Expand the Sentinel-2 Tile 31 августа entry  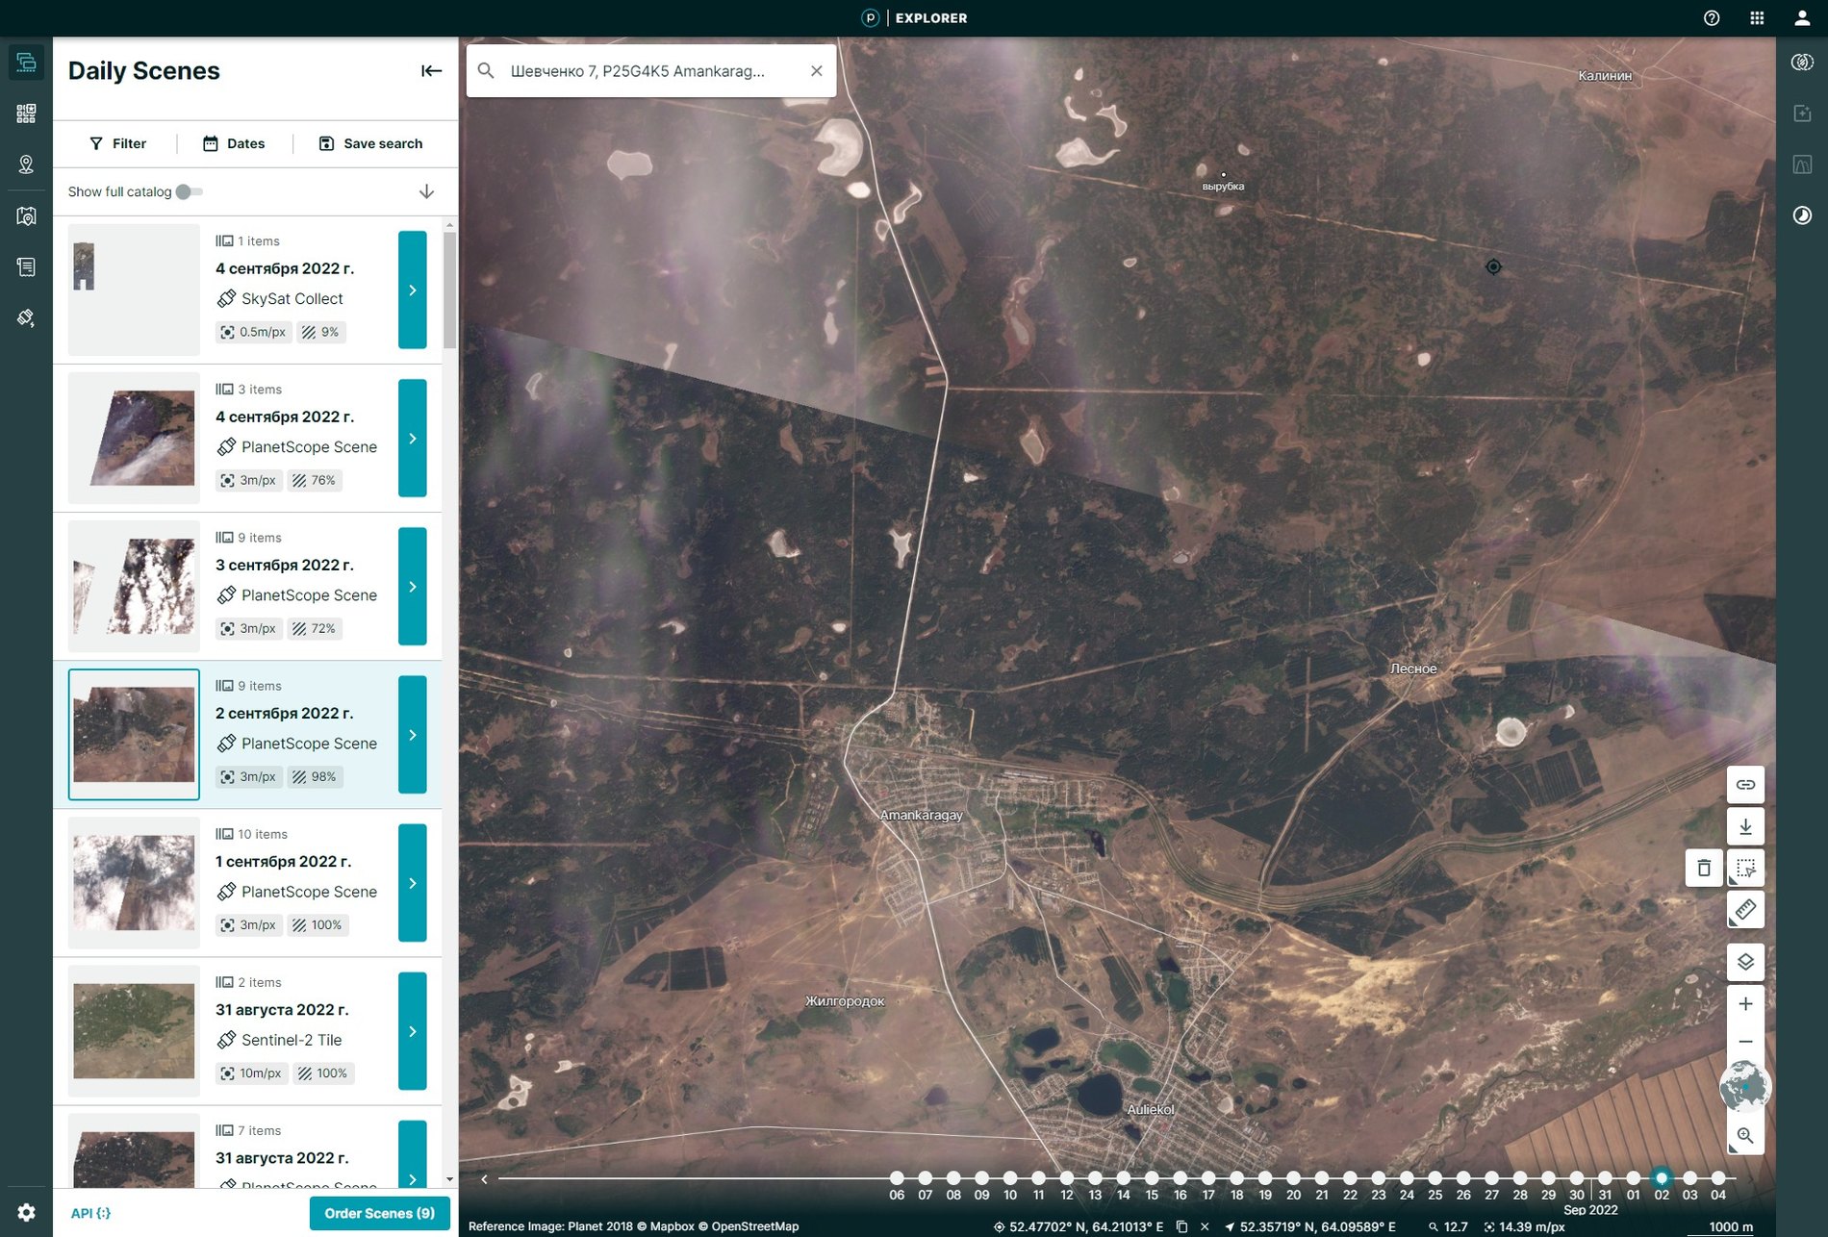[413, 1031]
